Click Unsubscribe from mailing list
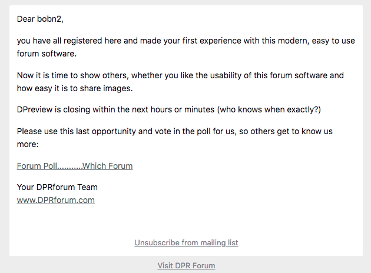Screen dimensions: 371x273 [x=186, y=243]
